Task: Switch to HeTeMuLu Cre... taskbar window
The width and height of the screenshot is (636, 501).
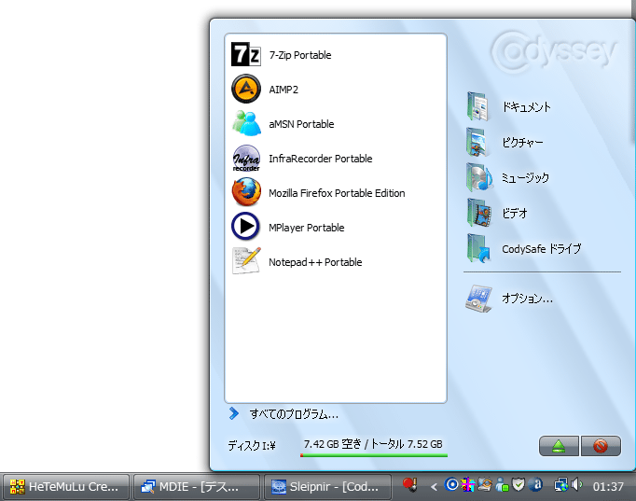Action: [65, 486]
